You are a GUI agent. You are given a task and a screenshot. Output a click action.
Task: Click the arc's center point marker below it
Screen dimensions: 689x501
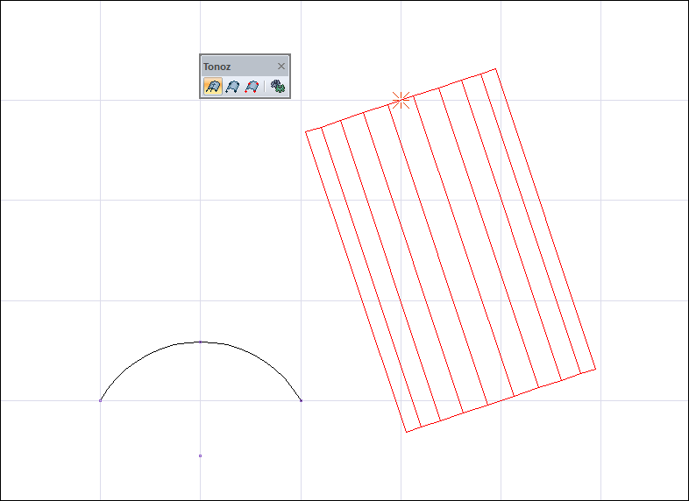pos(201,455)
